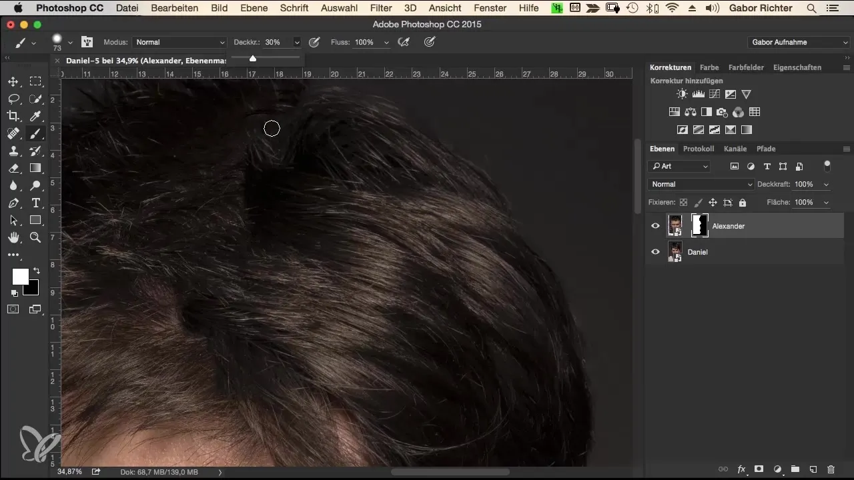Select the Spot Healing Brush tool

tap(13, 133)
